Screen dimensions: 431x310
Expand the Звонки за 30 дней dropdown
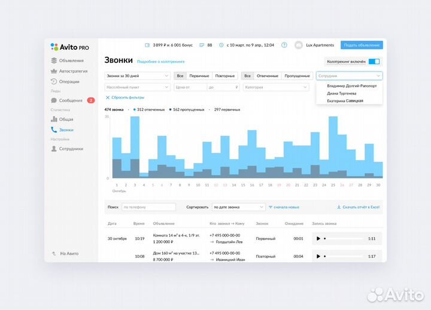[137, 76]
